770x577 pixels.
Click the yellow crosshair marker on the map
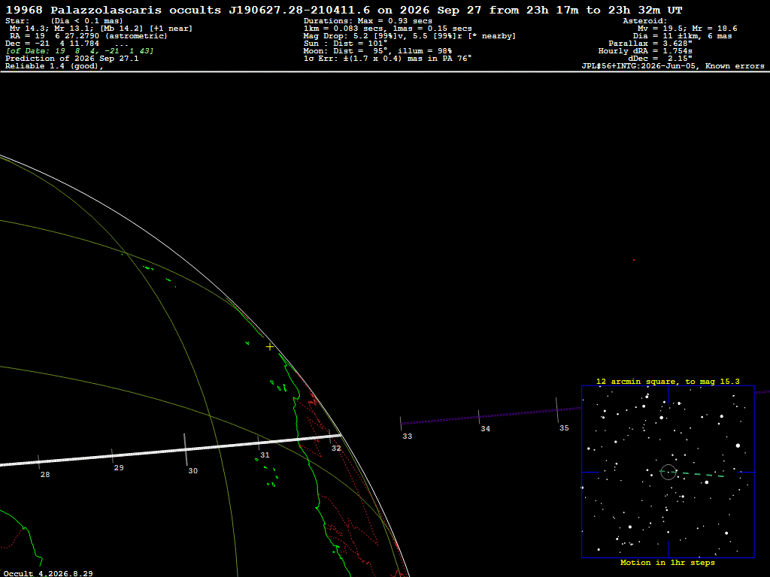pos(270,347)
